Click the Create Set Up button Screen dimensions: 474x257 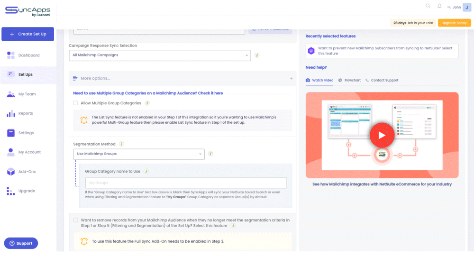28,34
